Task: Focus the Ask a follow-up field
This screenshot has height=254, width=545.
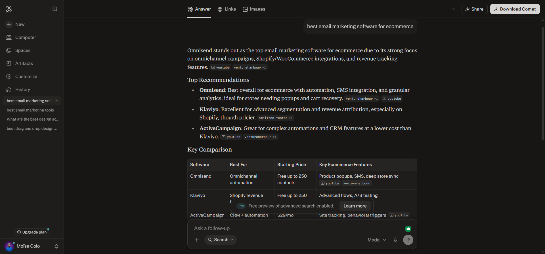Action: (x=298, y=228)
